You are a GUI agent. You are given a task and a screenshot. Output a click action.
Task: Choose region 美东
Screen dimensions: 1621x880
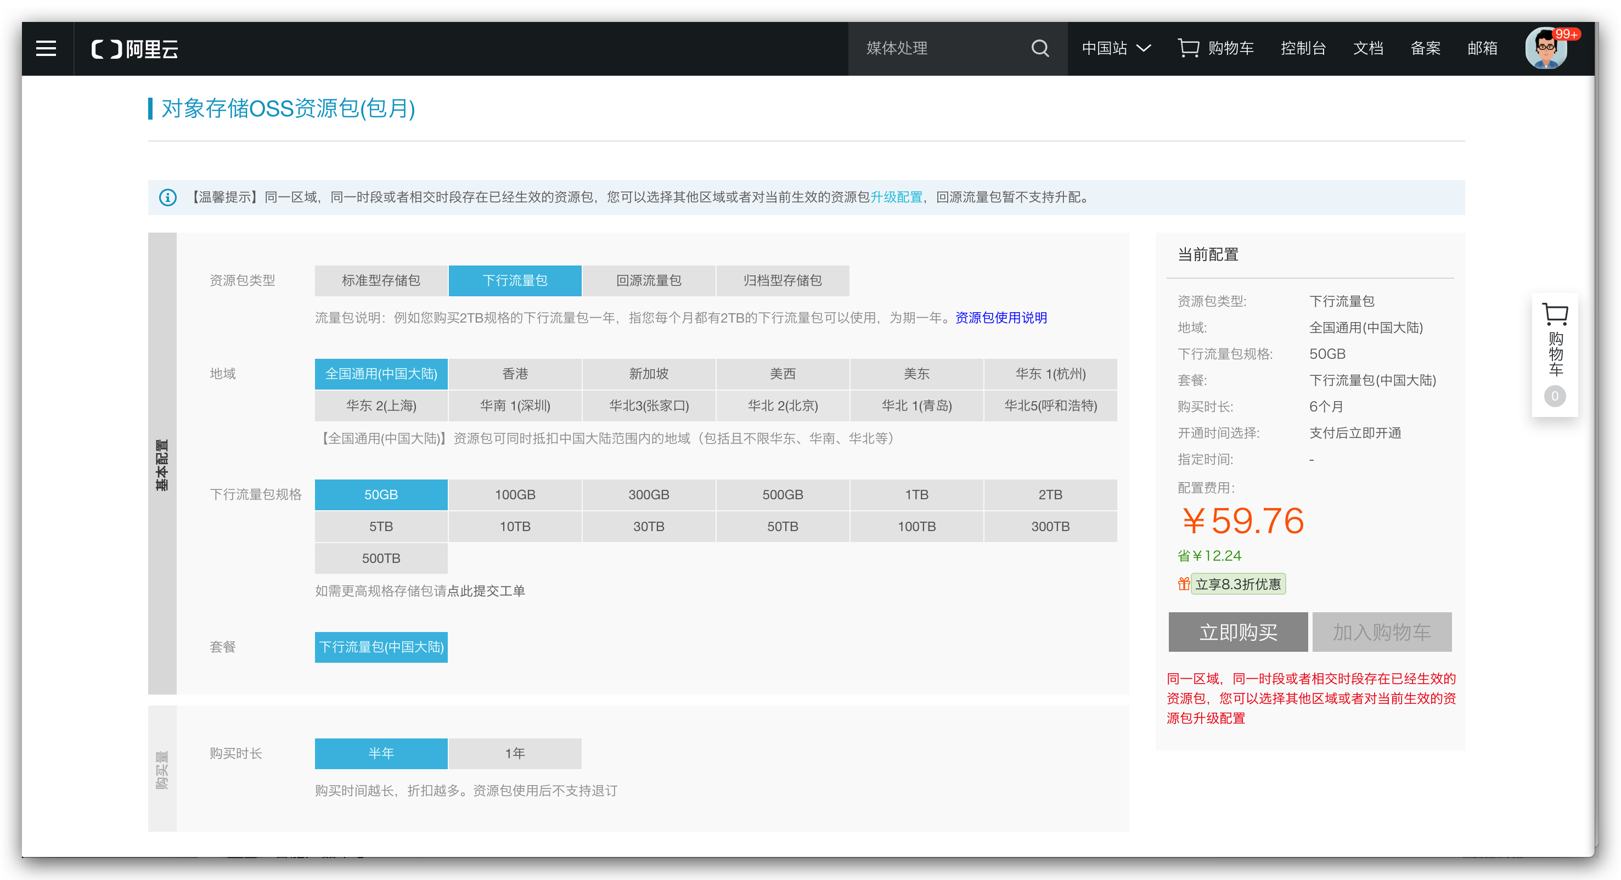[916, 374]
